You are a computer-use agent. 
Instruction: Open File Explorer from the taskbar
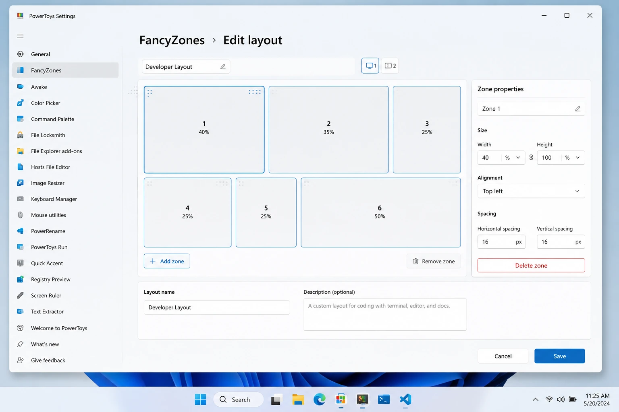click(x=298, y=400)
